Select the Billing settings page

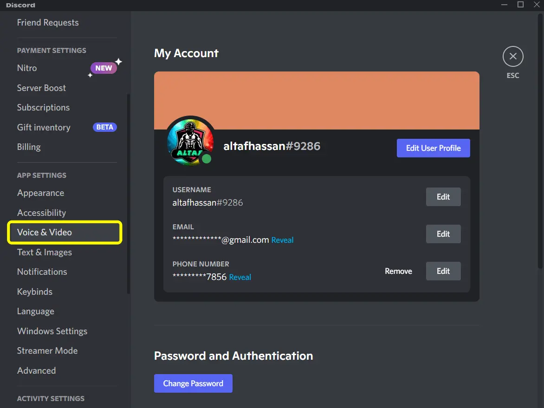tap(29, 147)
